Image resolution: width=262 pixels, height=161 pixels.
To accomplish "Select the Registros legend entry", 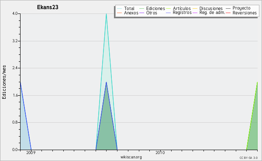I will point(182,13).
